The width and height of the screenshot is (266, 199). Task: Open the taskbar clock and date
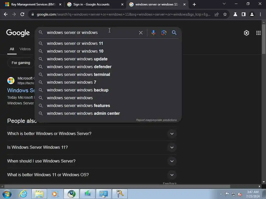click(x=253, y=194)
